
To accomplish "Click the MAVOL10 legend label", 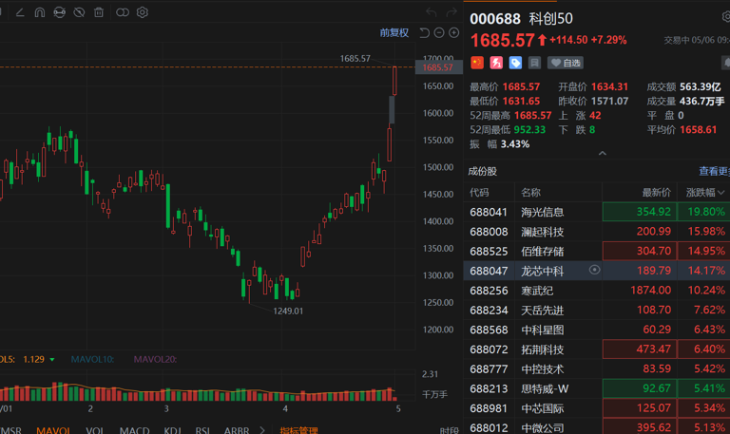I will tap(92, 359).
